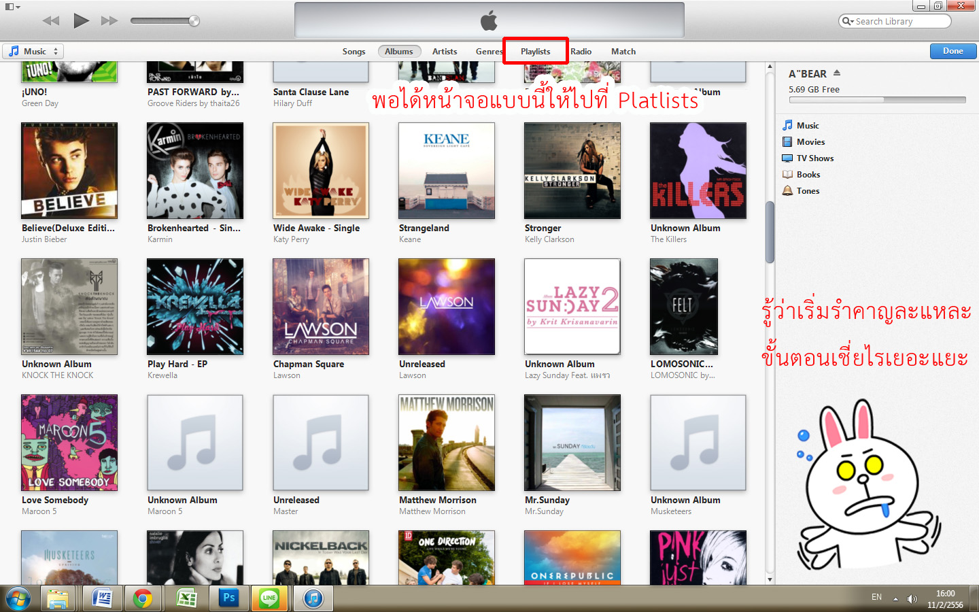Switch to the Albums tab
This screenshot has width=979, height=612.
tap(399, 52)
